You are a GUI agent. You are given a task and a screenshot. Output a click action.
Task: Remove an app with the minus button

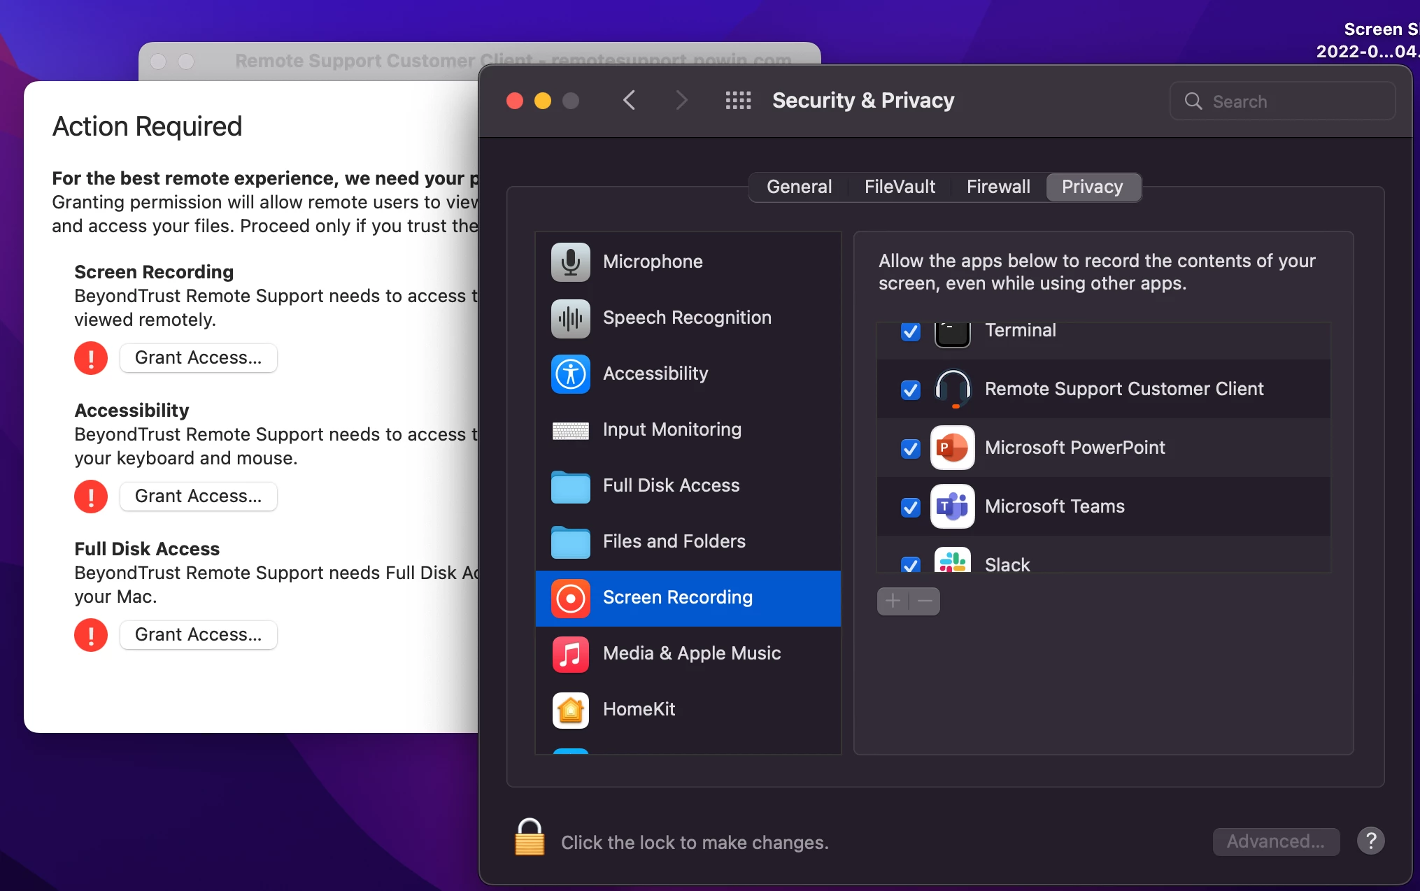925,601
